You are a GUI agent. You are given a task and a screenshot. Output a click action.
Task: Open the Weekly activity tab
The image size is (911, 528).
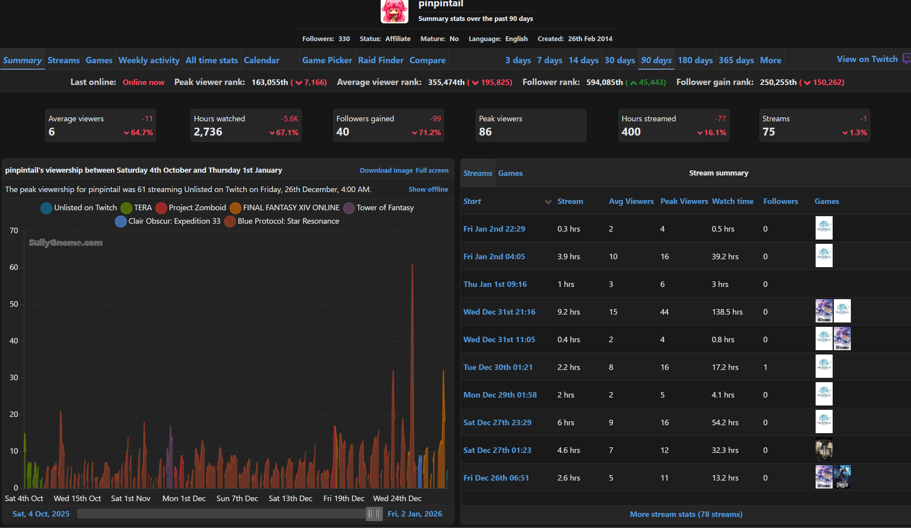[149, 60]
